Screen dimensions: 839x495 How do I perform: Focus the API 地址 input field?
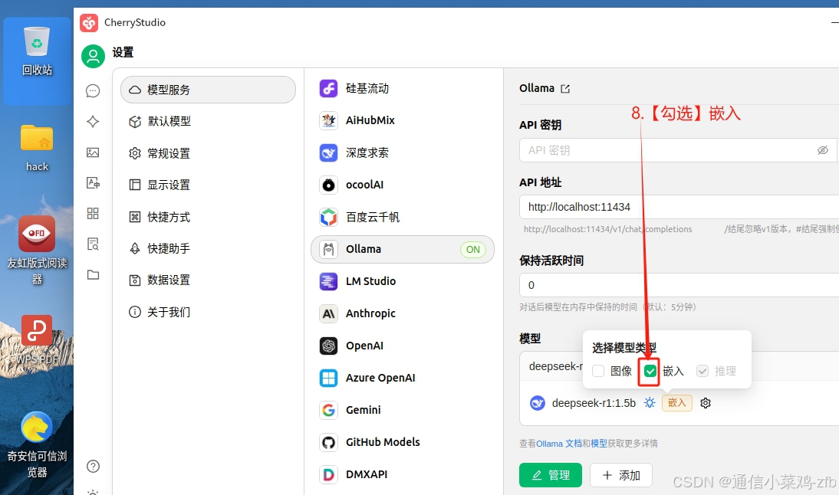[x=679, y=207]
